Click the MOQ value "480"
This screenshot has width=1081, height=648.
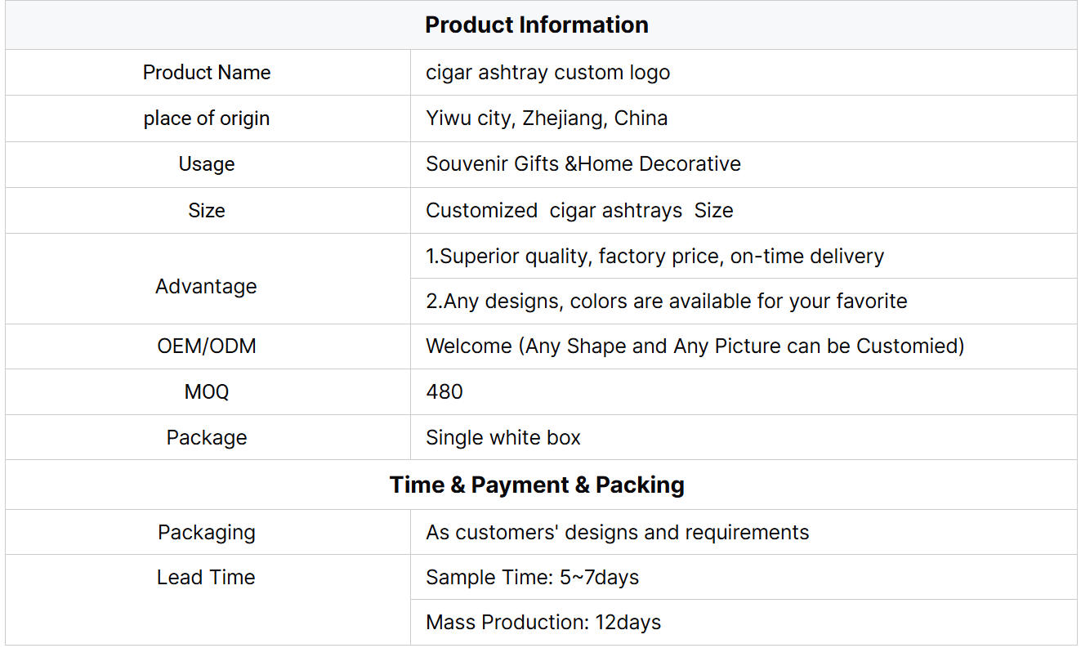(x=444, y=392)
